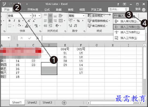Open Merge and Center dropdown arrow

point(64,21)
